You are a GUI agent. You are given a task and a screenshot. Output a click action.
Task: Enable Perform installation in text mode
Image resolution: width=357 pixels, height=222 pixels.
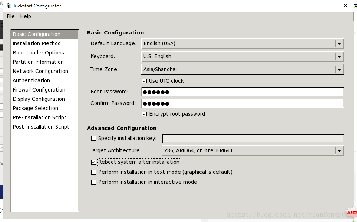click(x=93, y=172)
